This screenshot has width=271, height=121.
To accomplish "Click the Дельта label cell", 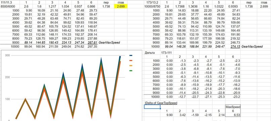I will coord(152,53).
